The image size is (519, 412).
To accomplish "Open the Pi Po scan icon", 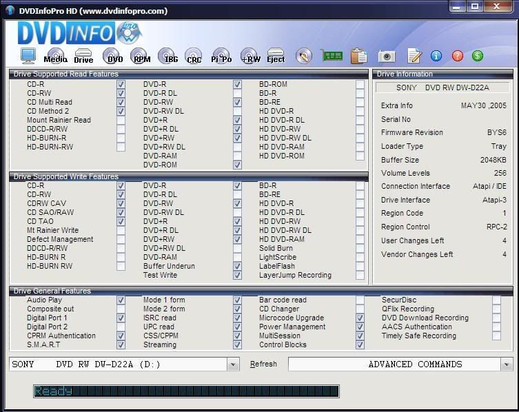I will pos(221,56).
